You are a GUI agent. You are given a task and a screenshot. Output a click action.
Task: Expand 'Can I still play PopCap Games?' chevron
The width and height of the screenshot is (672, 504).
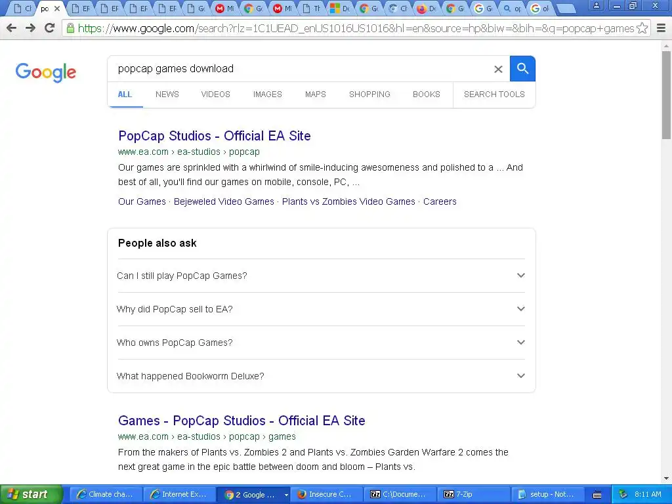pyautogui.click(x=520, y=276)
